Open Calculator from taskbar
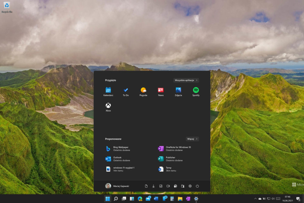The width and height of the screenshot is (304, 203). [172, 199]
